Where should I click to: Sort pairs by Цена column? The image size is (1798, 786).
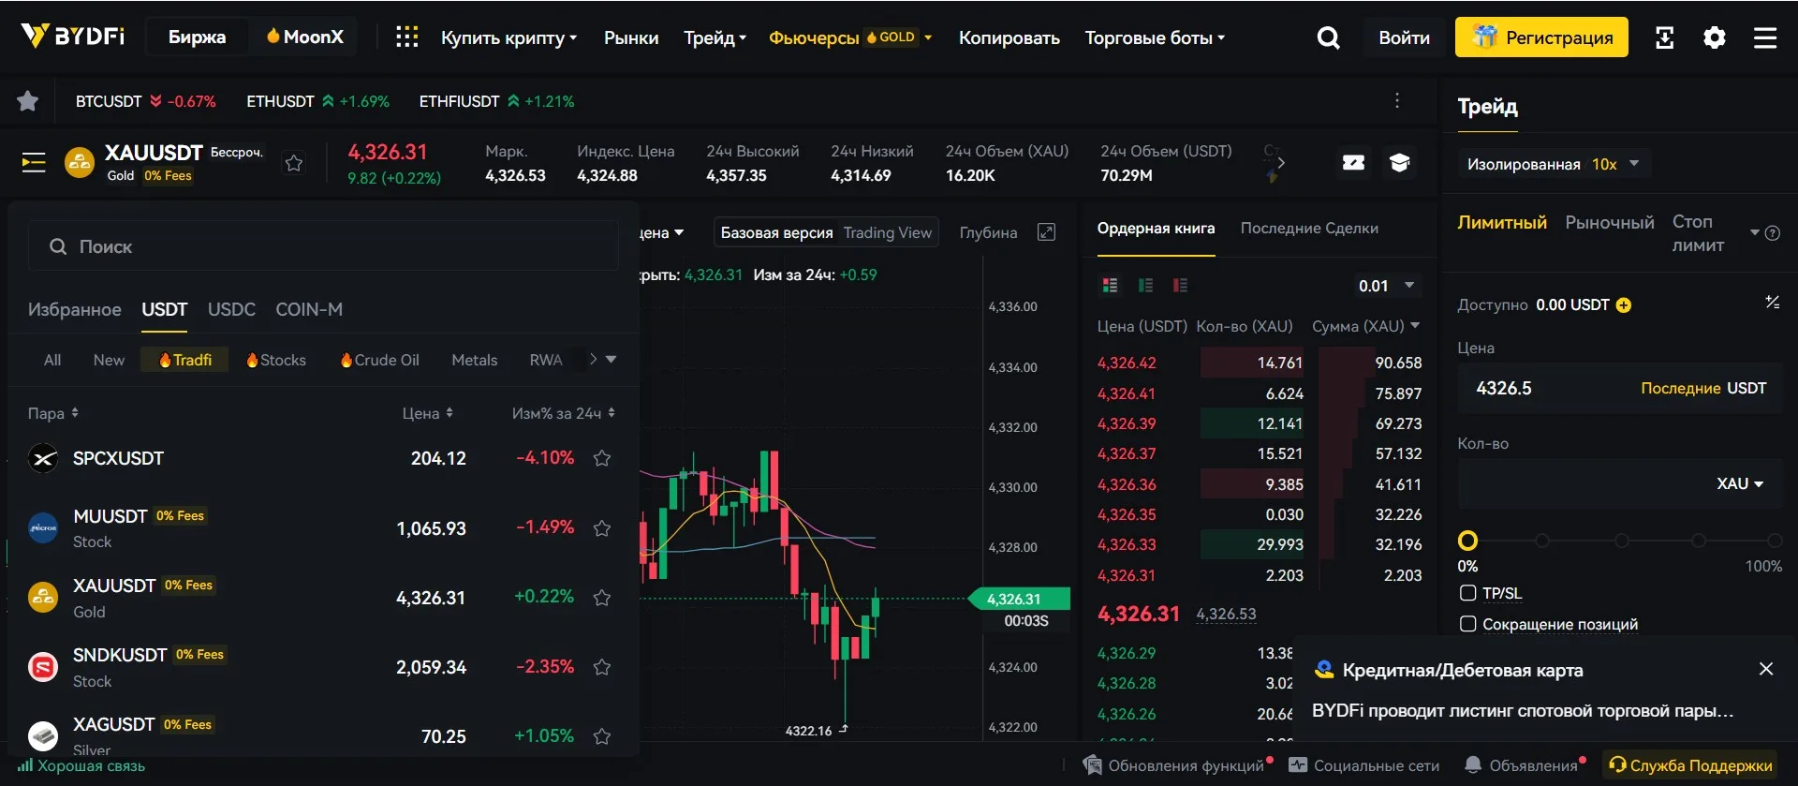coord(427,413)
